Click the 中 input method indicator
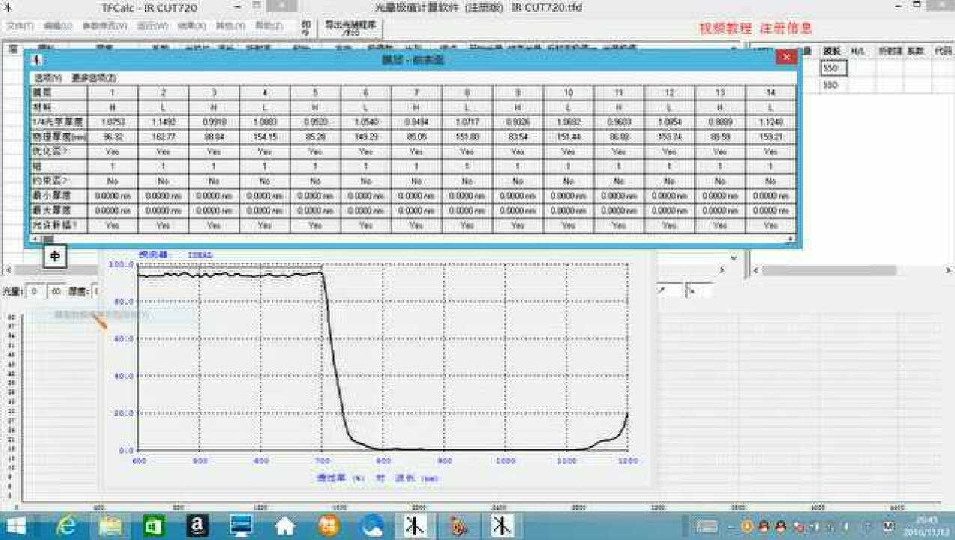This screenshot has width=955, height=540. coord(55,256)
